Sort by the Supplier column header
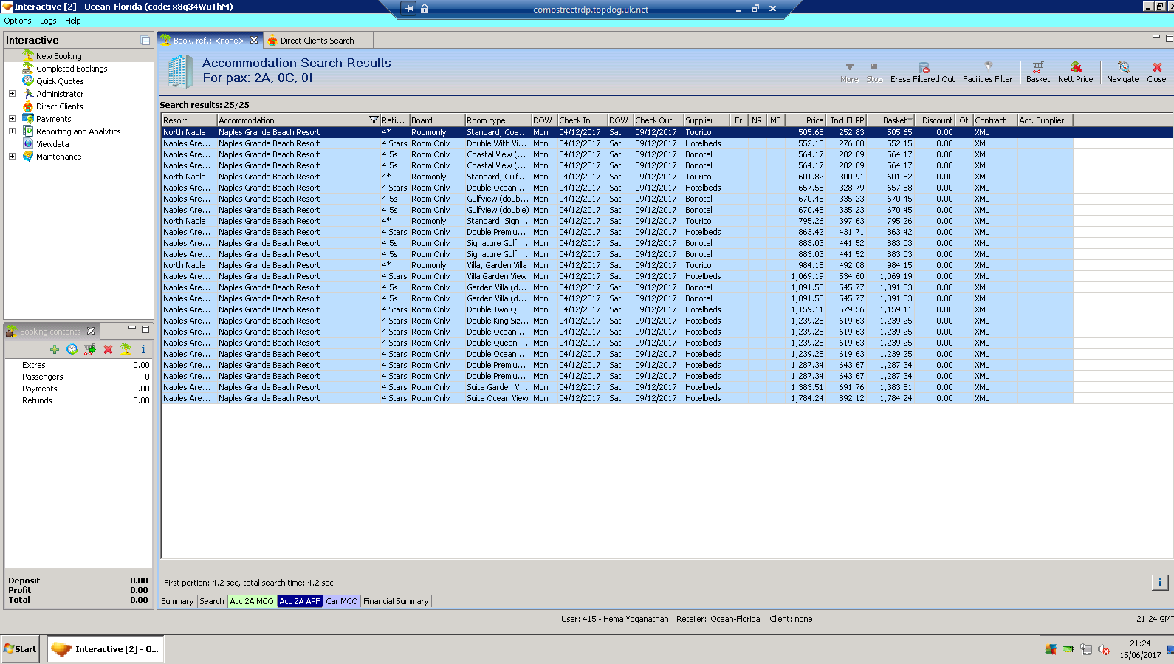 [x=706, y=120]
